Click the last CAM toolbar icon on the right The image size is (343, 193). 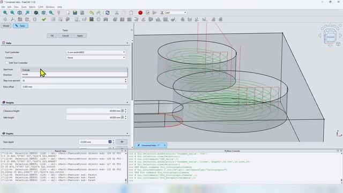(220, 19)
